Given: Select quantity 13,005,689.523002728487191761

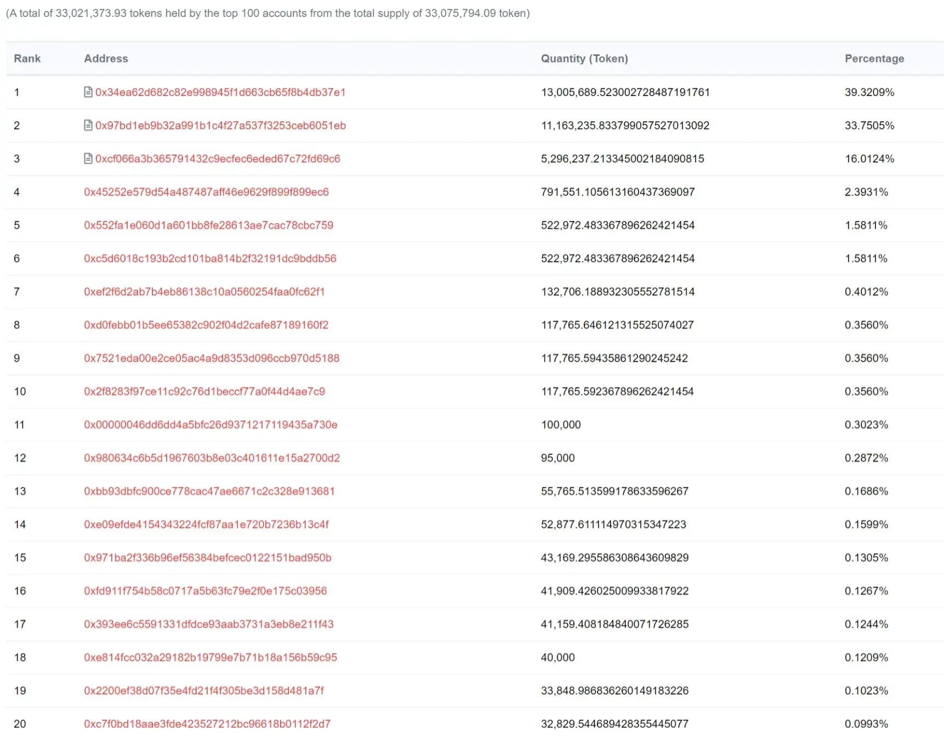Looking at the screenshot, I should (625, 92).
